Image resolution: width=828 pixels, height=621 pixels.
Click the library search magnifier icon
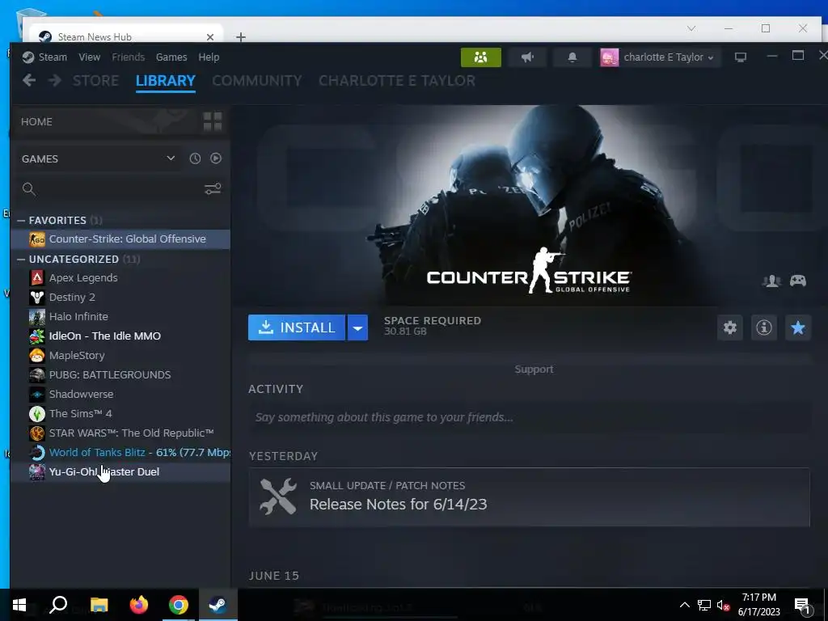[x=29, y=189]
